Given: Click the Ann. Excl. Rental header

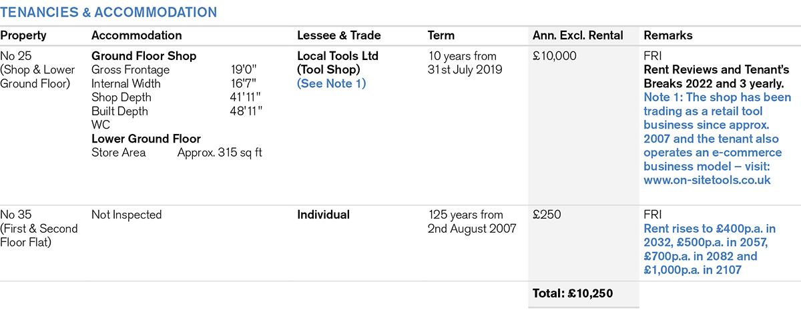Looking at the screenshot, I should [x=577, y=35].
